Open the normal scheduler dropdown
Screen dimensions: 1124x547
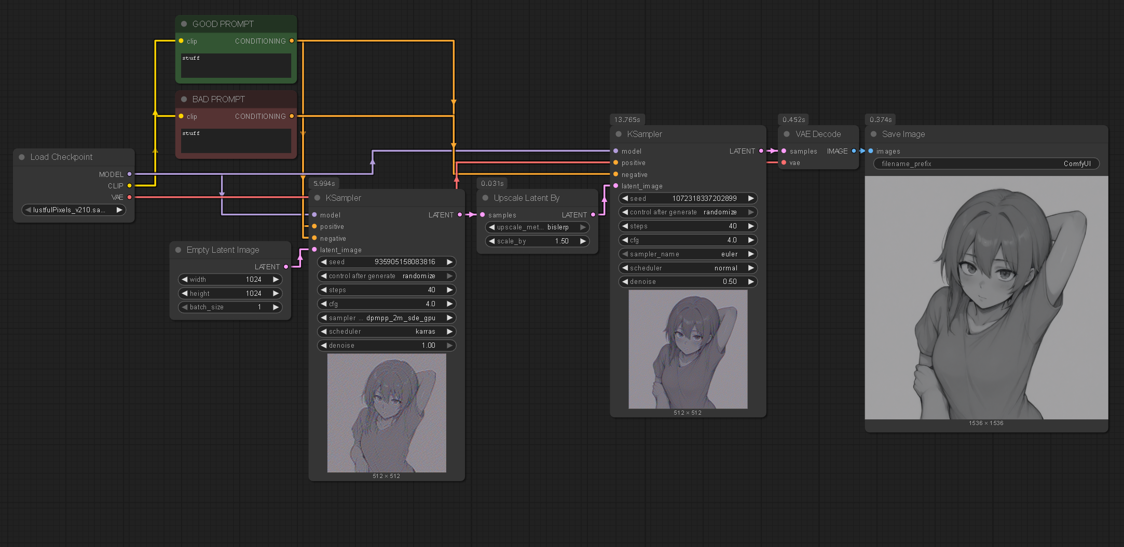[x=688, y=268]
